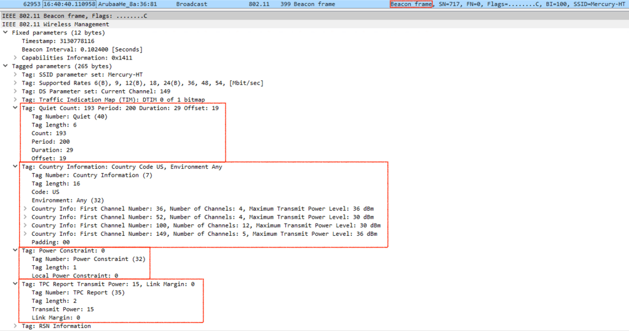Collapse the Power Constraint tag

(x=15, y=251)
